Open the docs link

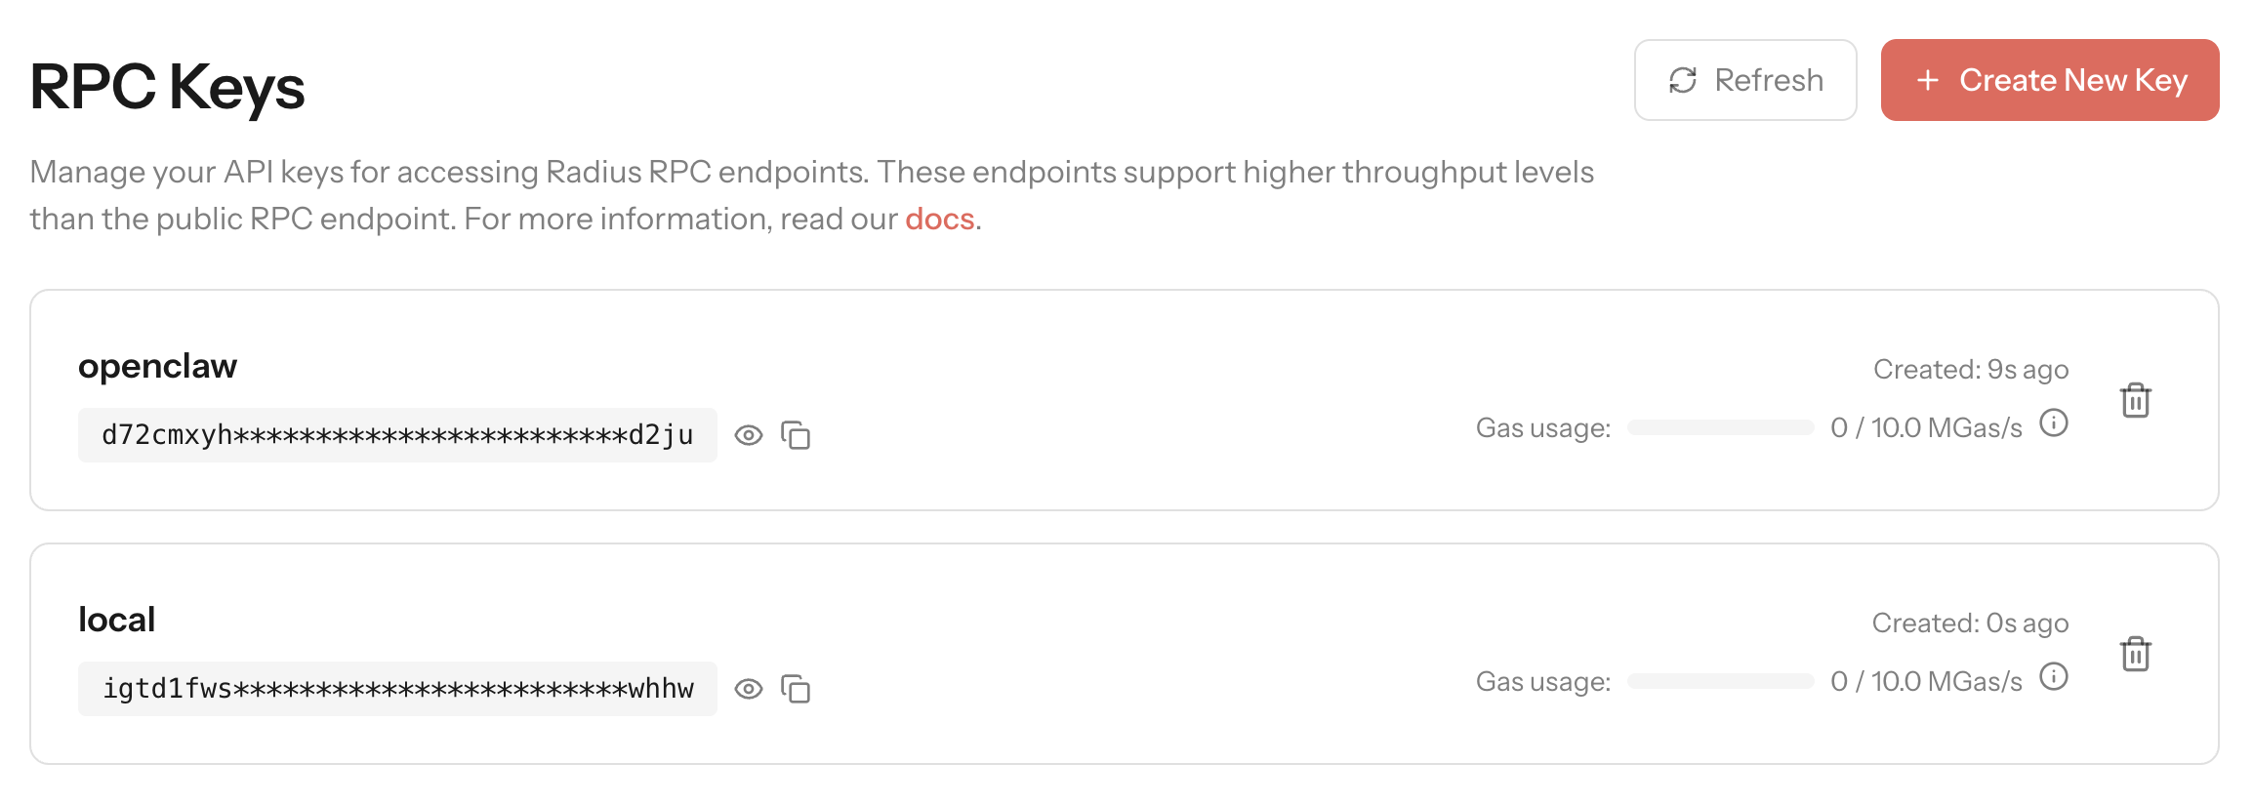click(x=939, y=219)
